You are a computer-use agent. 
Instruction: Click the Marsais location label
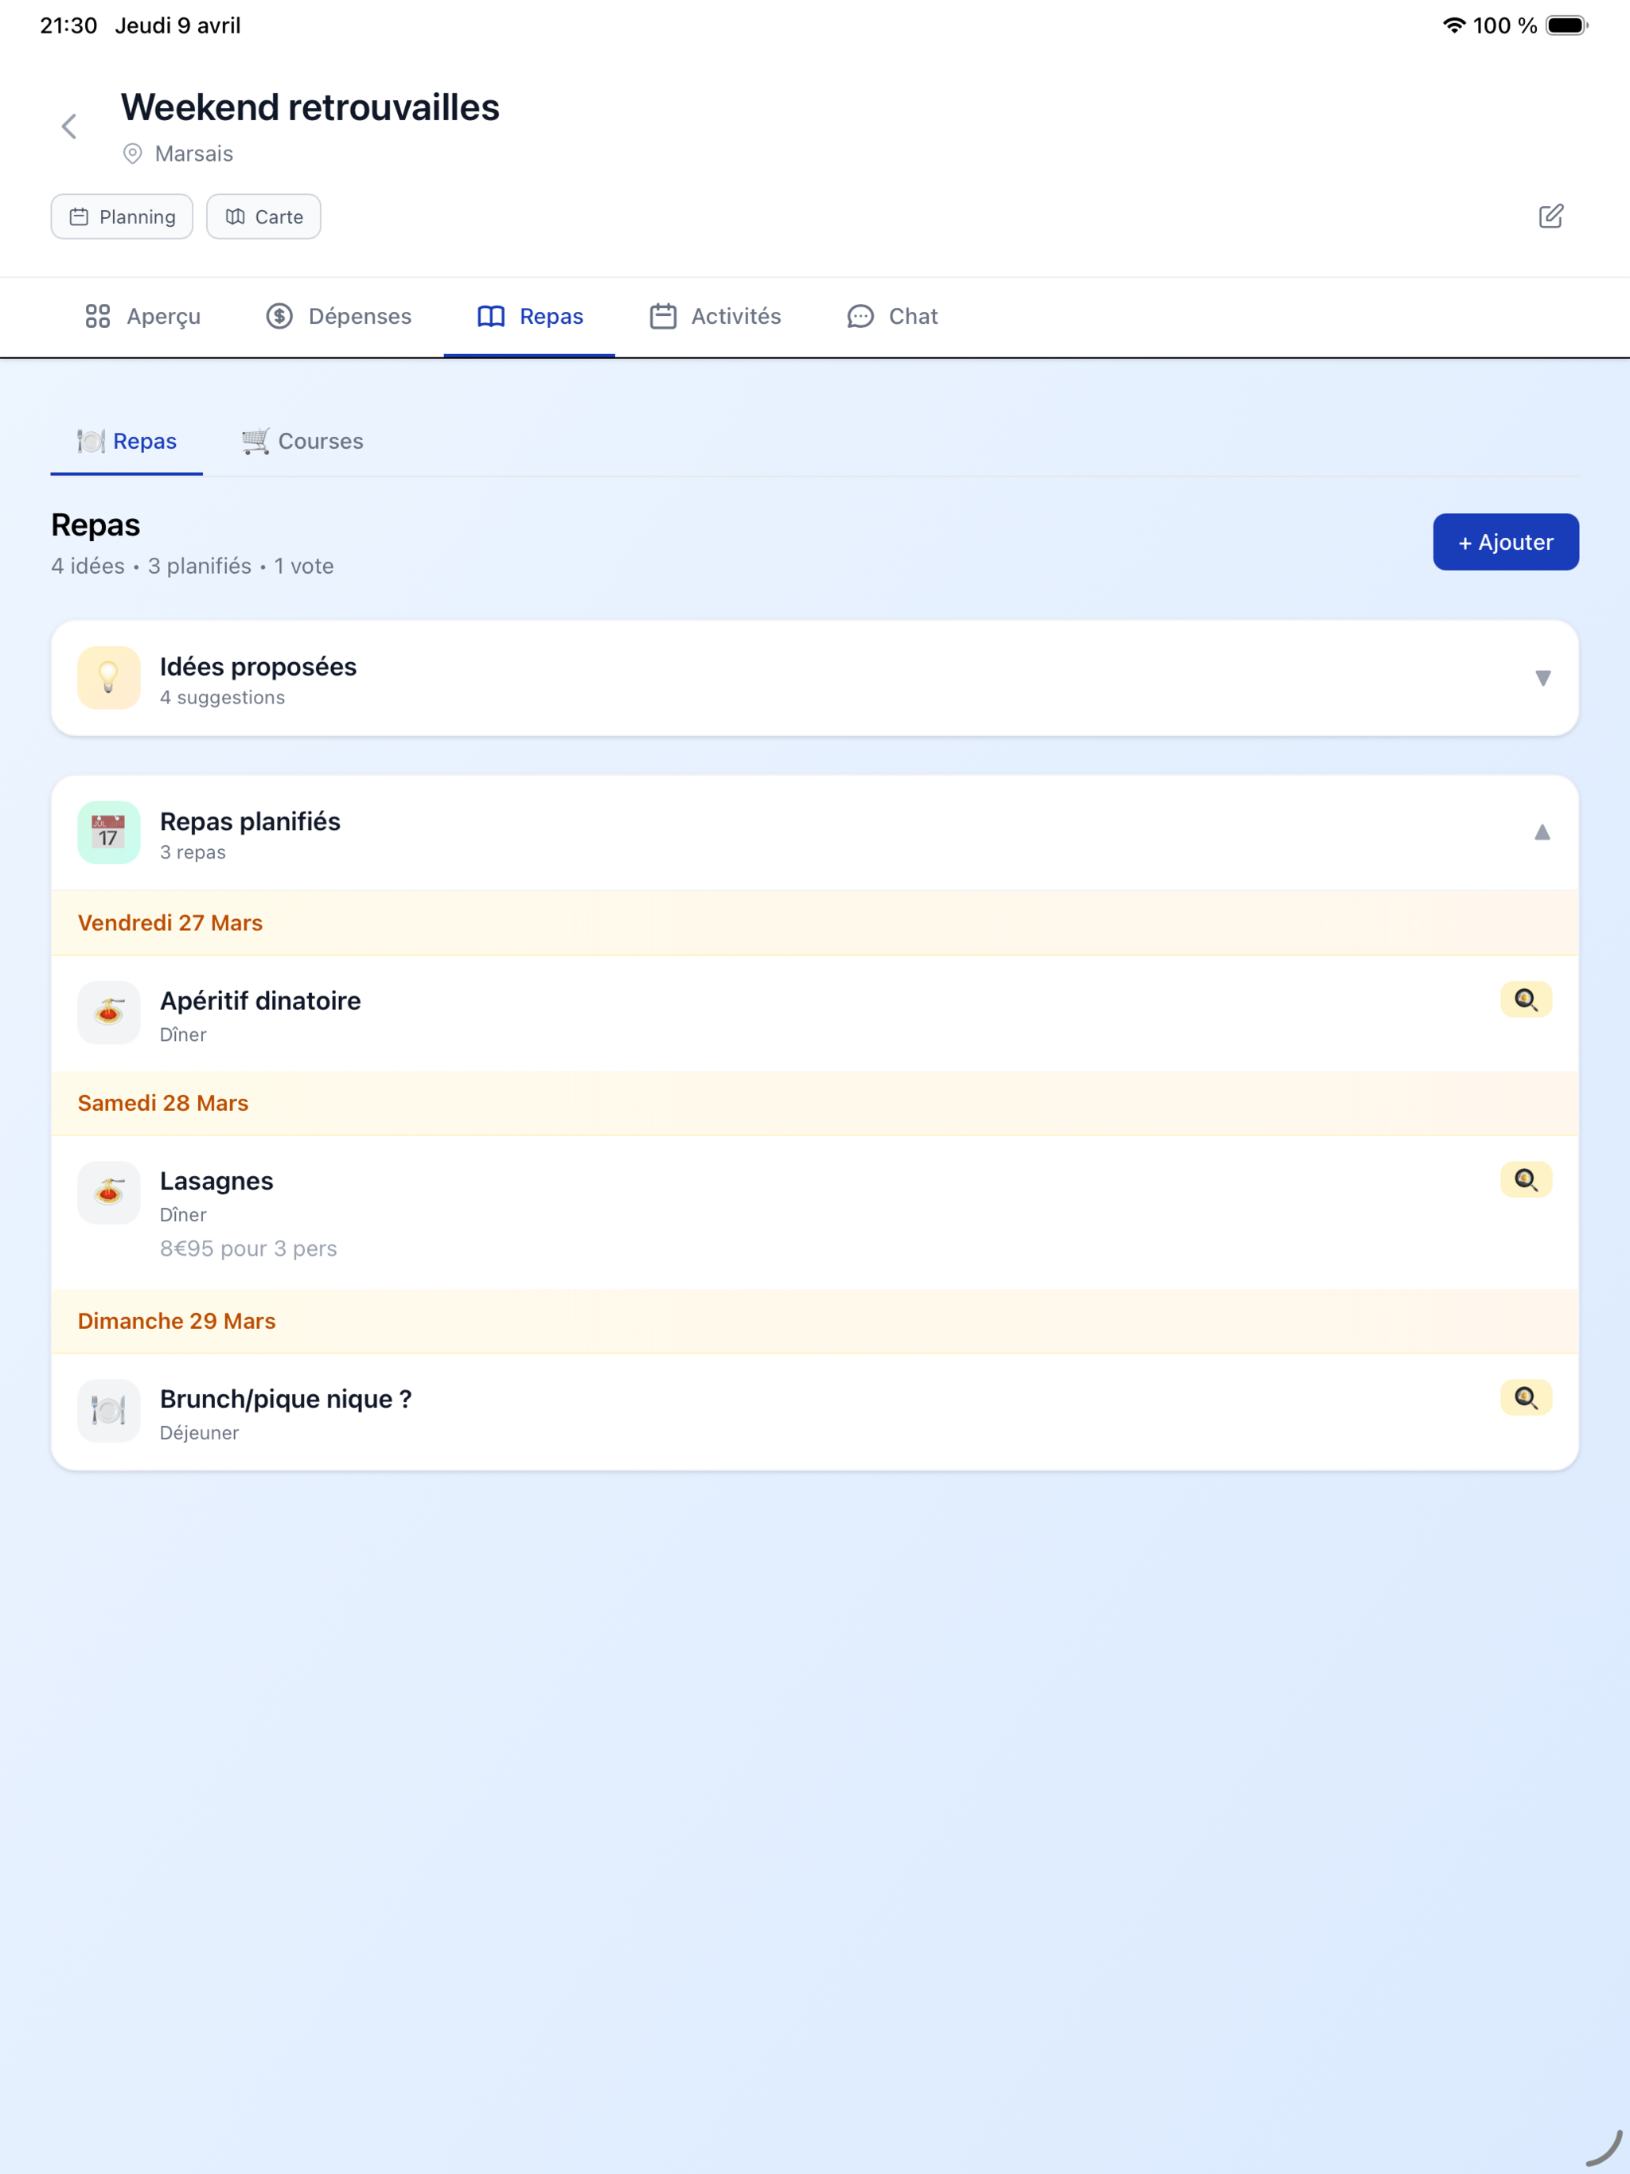click(195, 154)
